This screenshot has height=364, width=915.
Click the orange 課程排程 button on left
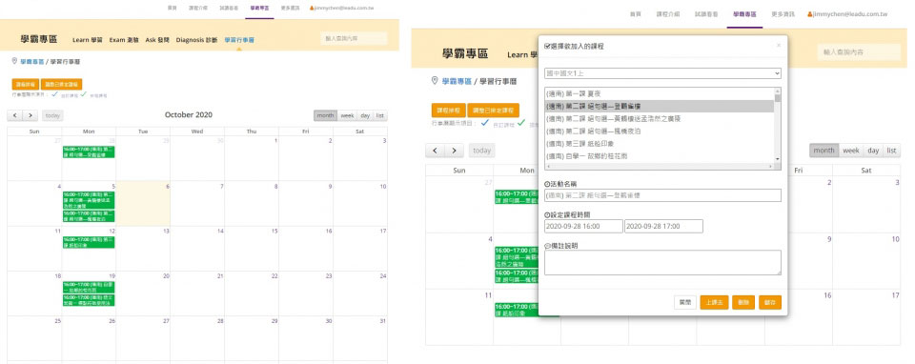click(25, 84)
